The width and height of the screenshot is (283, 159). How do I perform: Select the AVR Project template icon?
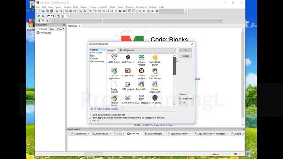point(128,59)
